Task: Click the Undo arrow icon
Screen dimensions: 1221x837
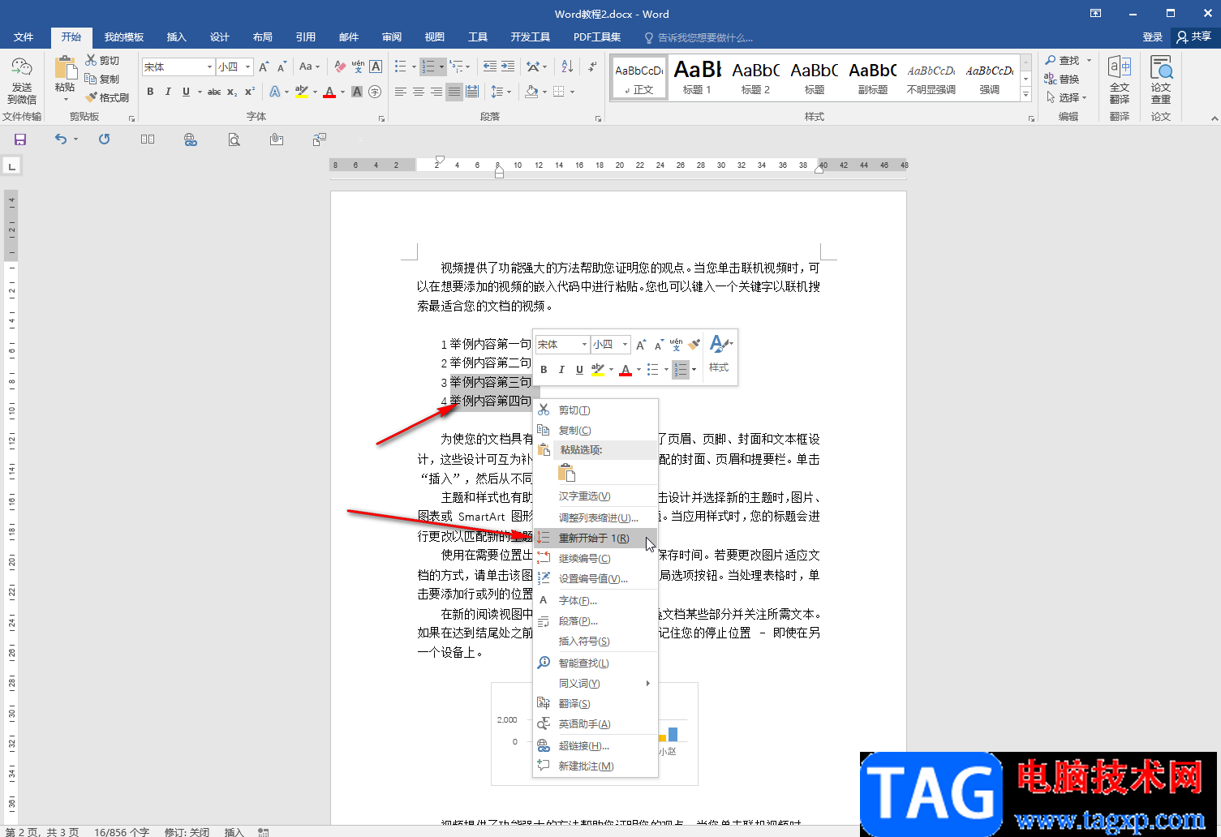Action: coord(61,139)
